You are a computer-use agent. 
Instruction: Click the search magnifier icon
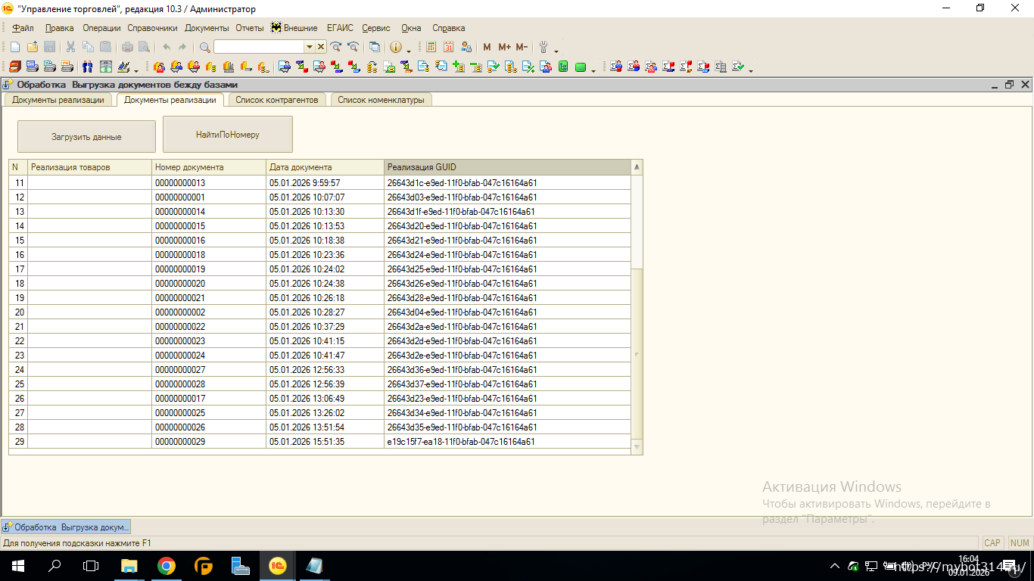[204, 47]
